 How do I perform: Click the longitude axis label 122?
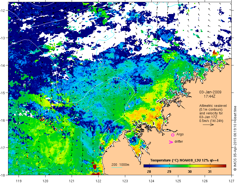pyautogui.click(x=98, y=181)
